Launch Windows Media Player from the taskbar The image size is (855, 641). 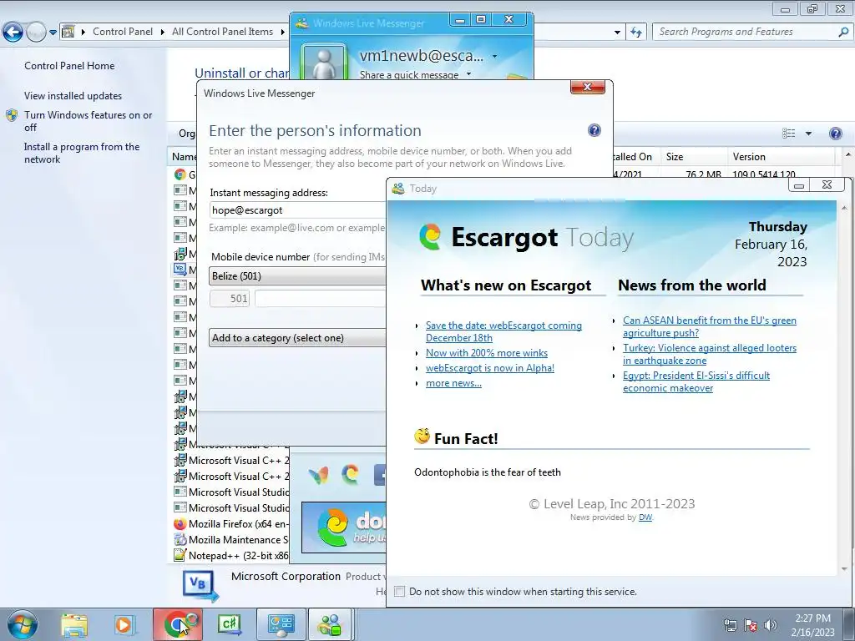point(124,624)
